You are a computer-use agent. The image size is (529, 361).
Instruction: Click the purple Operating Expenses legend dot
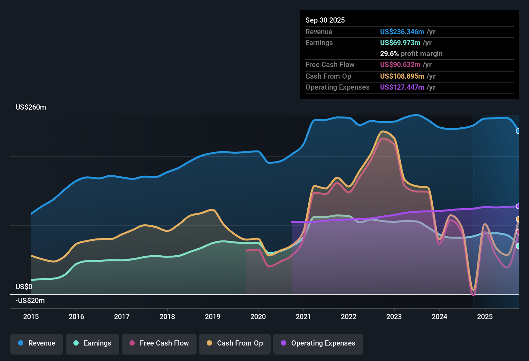(283, 343)
